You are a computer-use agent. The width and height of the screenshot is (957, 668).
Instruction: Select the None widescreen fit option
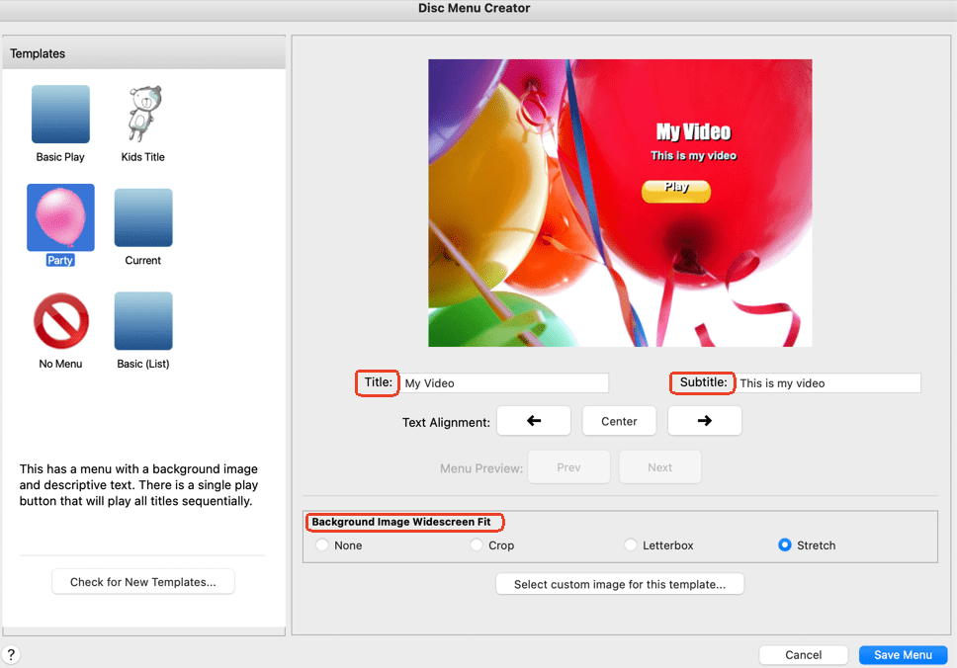tap(322, 545)
